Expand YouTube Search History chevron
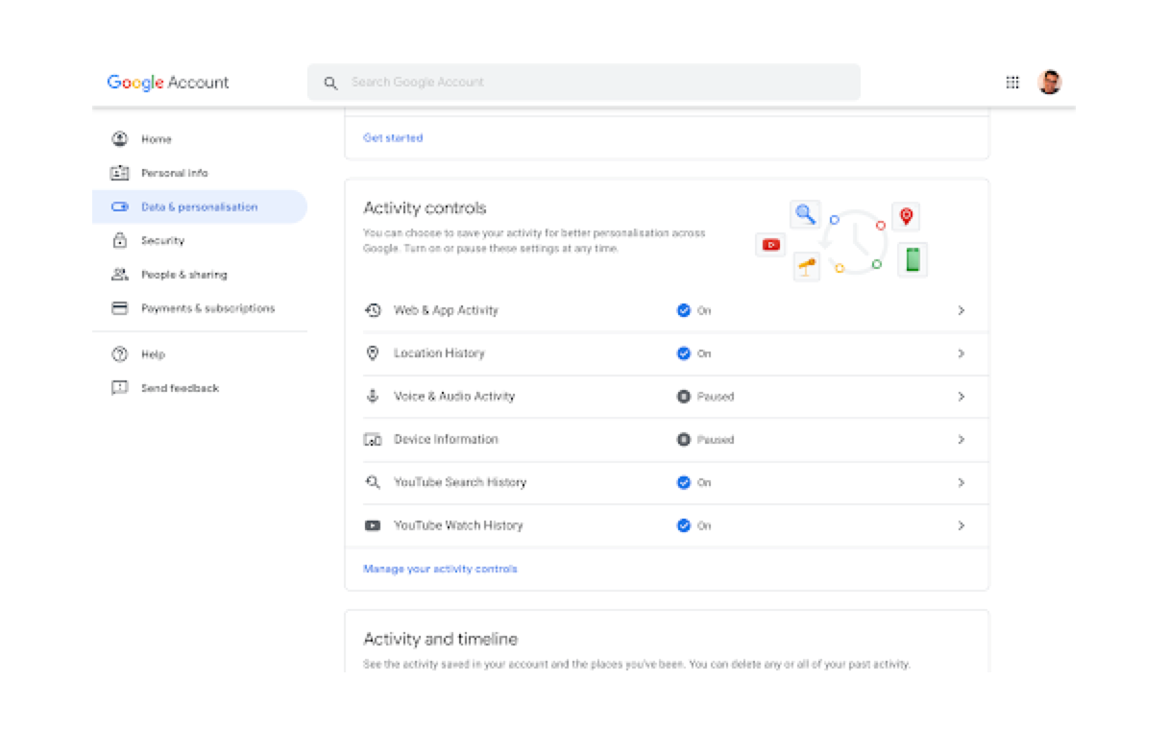This screenshot has width=1168, height=730. point(961,482)
